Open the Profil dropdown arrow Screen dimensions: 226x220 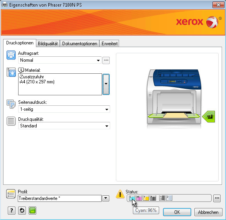[x=105, y=198]
